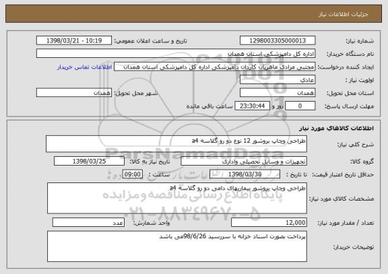Click the label حداقل تاریخ اعتبار قیمت
The image size is (388, 274).
point(343,174)
